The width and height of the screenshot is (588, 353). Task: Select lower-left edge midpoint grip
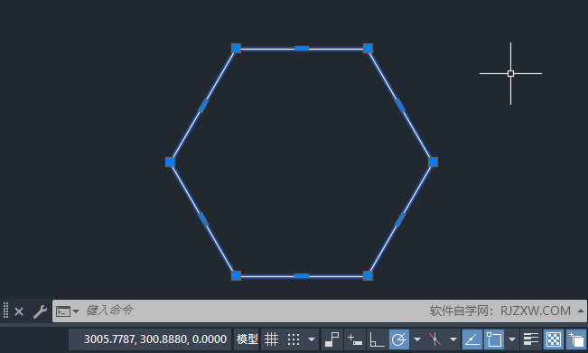pyautogui.click(x=203, y=219)
